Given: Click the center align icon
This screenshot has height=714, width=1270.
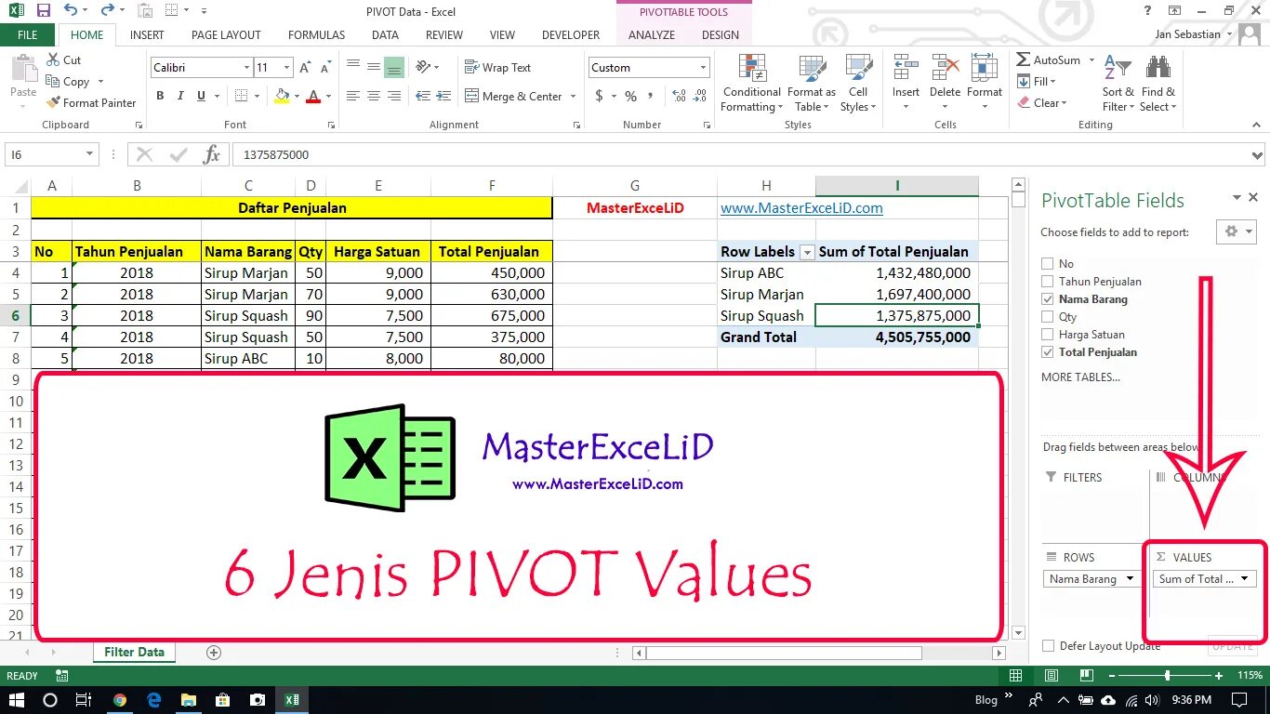Looking at the screenshot, I should pos(373,96).
